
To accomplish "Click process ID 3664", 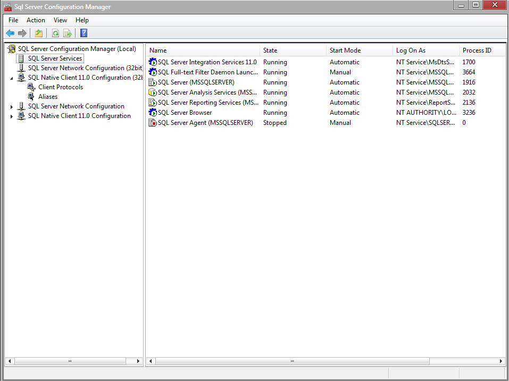I will (469, 72).
